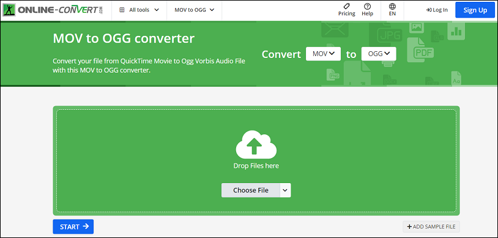Open the OGG target format dropdown
Viewport: 498px width, 238px height.
(x=379, y=54)
